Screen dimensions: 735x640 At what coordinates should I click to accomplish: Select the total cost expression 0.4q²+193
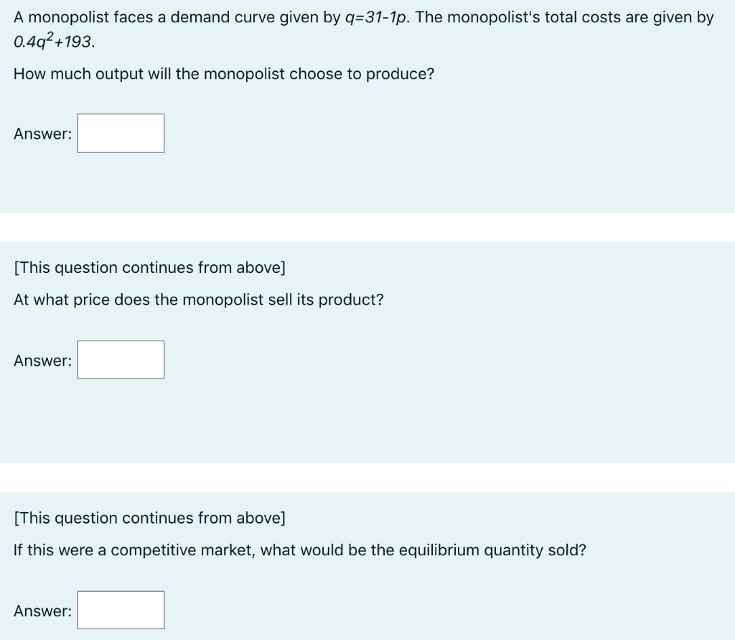[x=52, y=43]
